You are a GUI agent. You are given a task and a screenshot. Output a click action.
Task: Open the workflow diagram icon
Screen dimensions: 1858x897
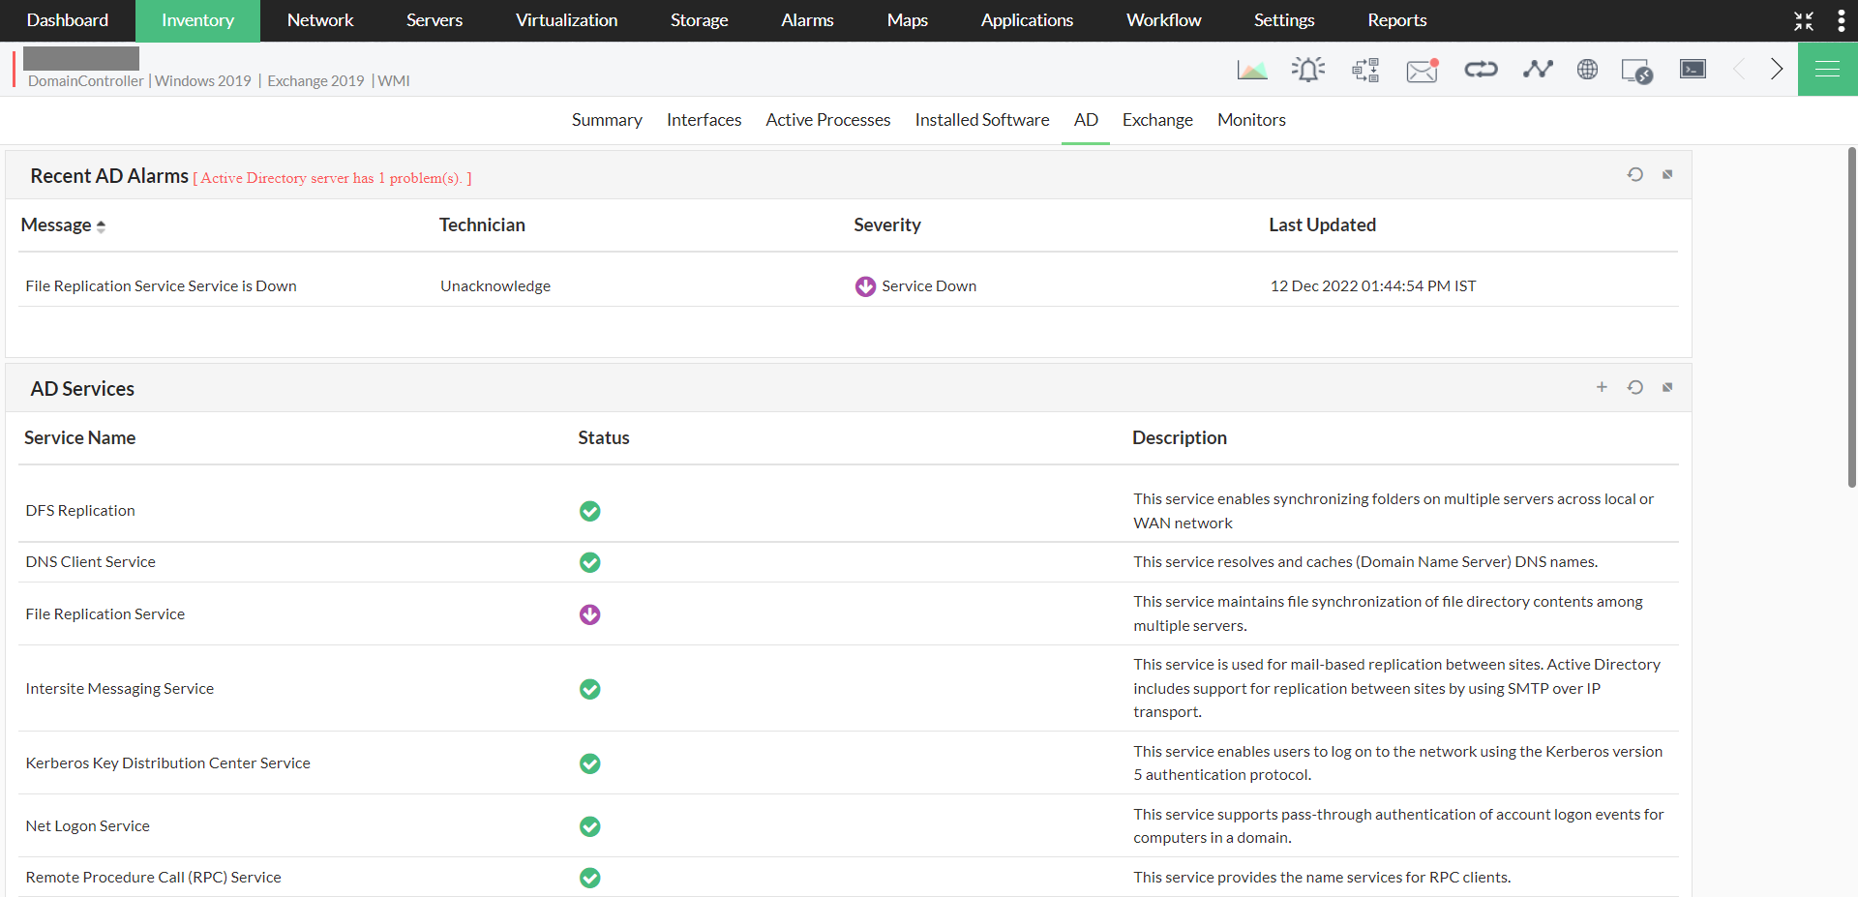coord(1365,70)
